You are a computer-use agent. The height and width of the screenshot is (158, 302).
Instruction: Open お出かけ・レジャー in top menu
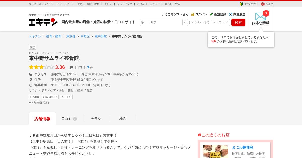(x=148, y=4)
